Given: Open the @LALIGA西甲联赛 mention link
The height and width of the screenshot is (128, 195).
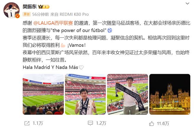Looking at the screenshot, I should 53,23.
